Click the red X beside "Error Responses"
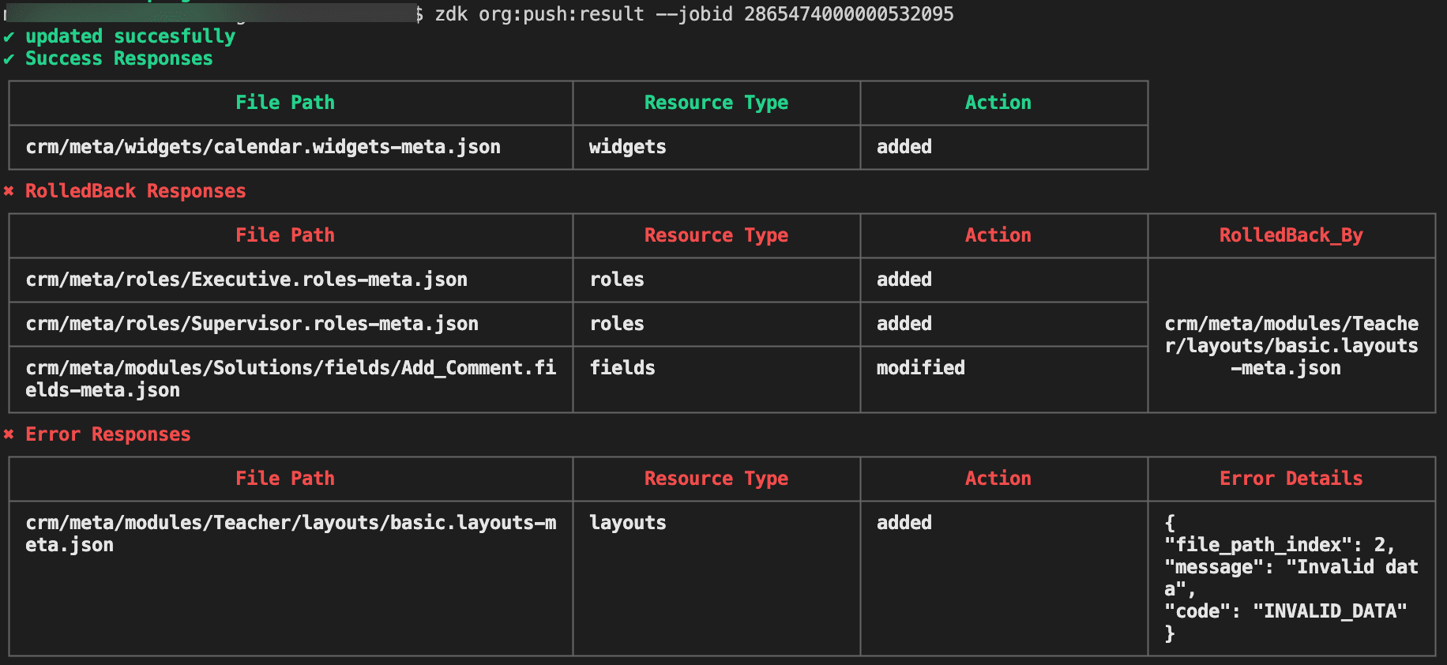 (9, 434)
